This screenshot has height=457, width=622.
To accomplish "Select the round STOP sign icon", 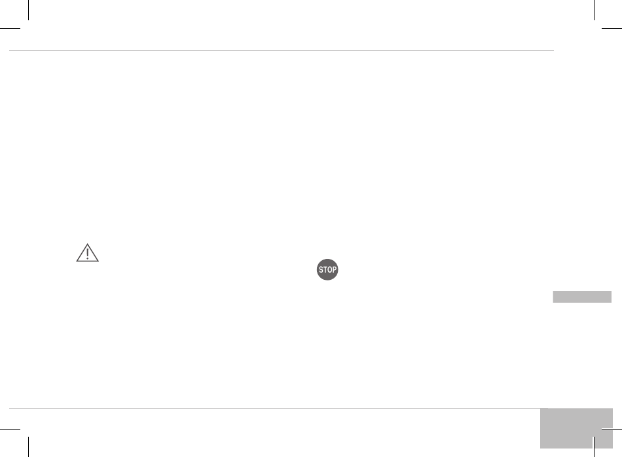I will [x=327, y=269].
